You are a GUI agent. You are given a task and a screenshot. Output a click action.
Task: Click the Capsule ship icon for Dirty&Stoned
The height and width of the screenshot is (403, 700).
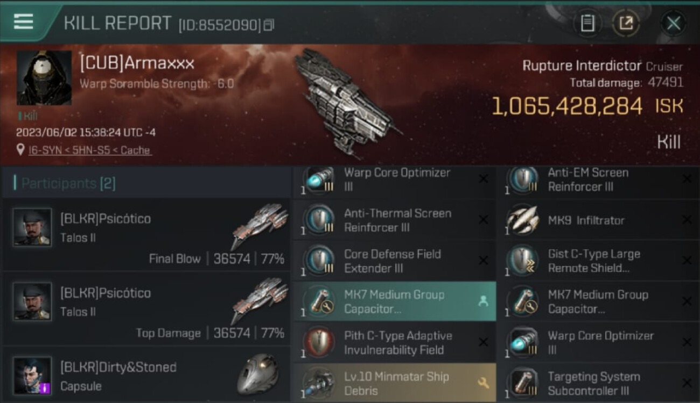click(x=258, y=375)
